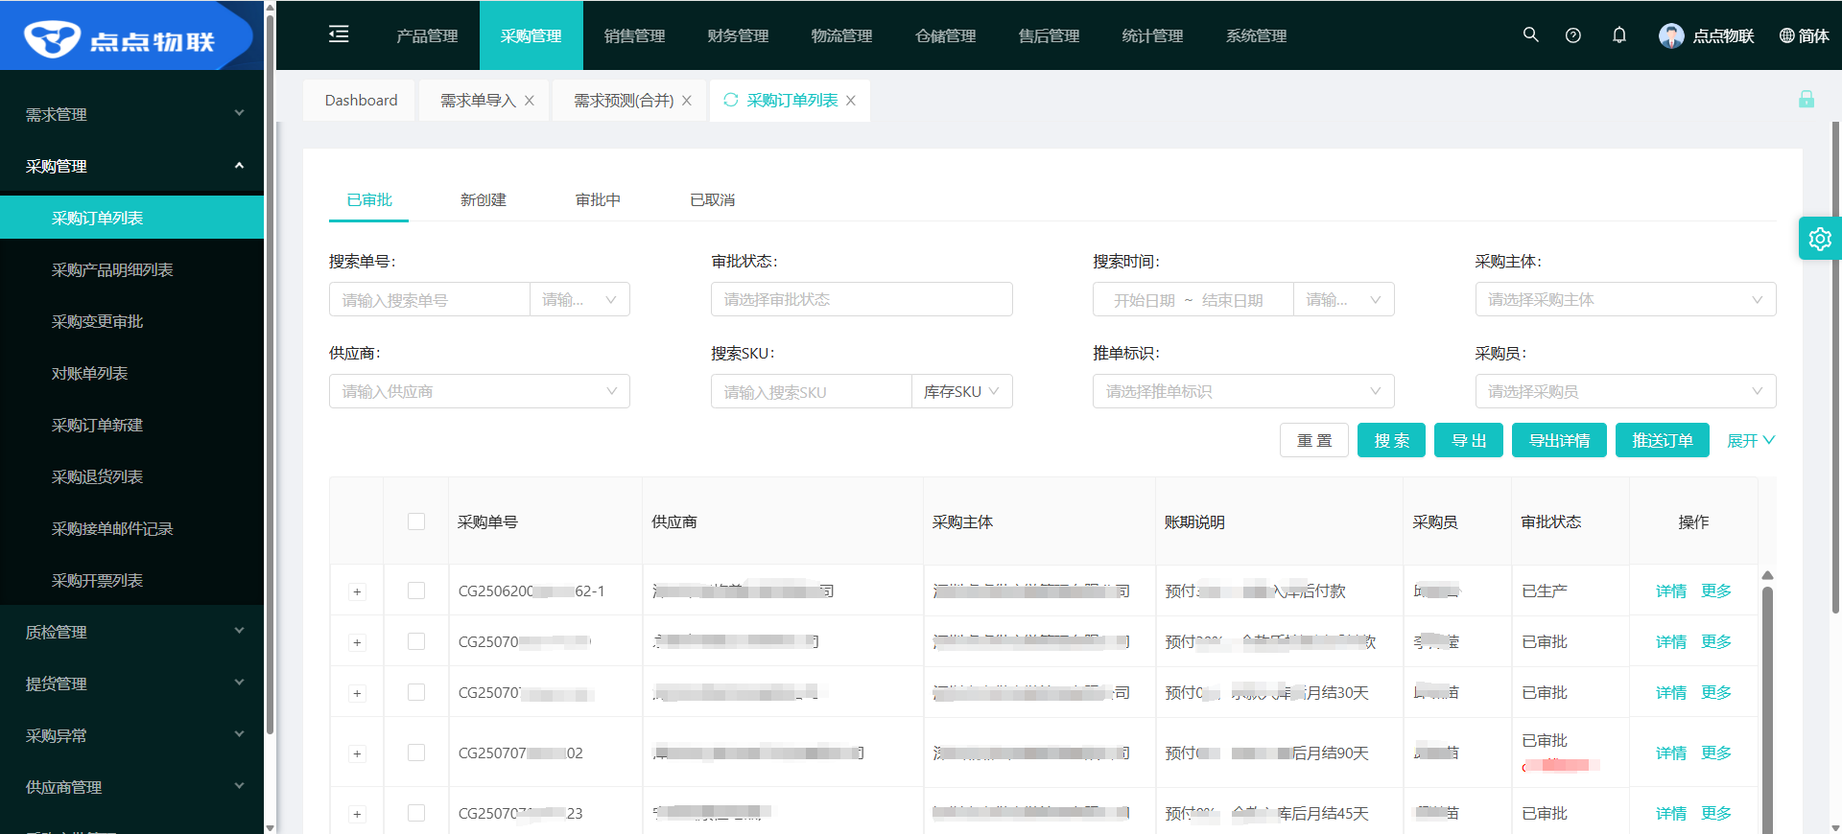Image resolution: width=1842 pixels, height=834 pixels.
Task: Close the 采购订单列表 tab
Action: click(850, 101)
